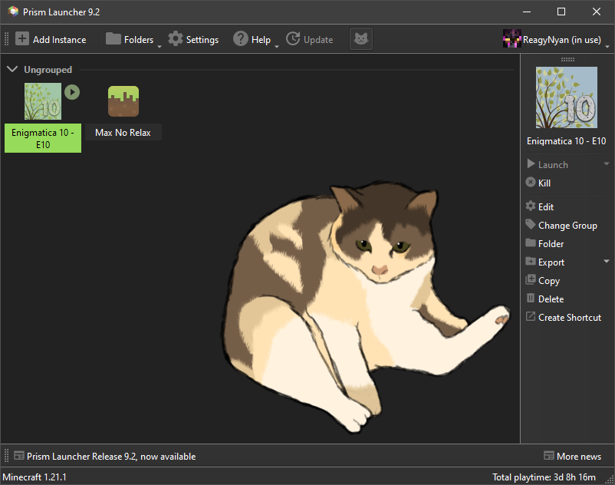Viewport: 615px width, 485px height.
Task: Click the Settings toolbar label
Action: 202,40
